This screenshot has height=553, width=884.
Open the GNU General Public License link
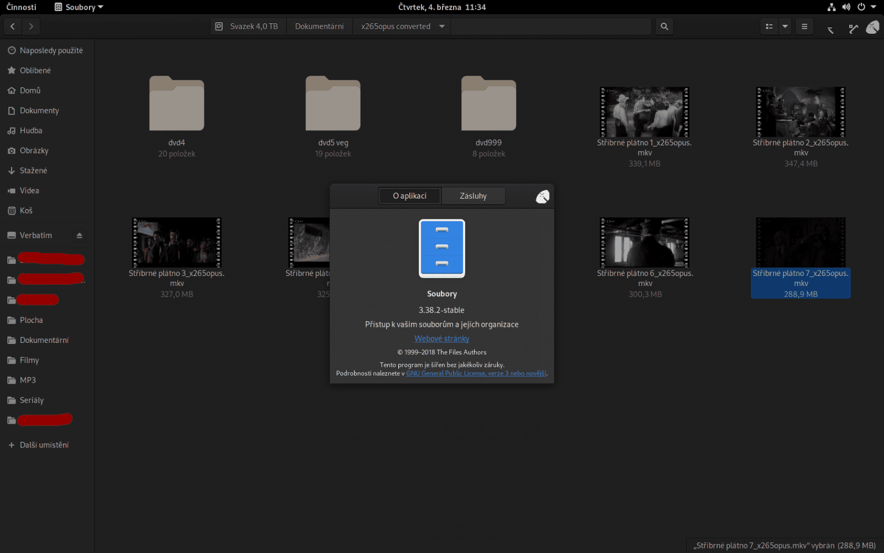pos(476,373)
